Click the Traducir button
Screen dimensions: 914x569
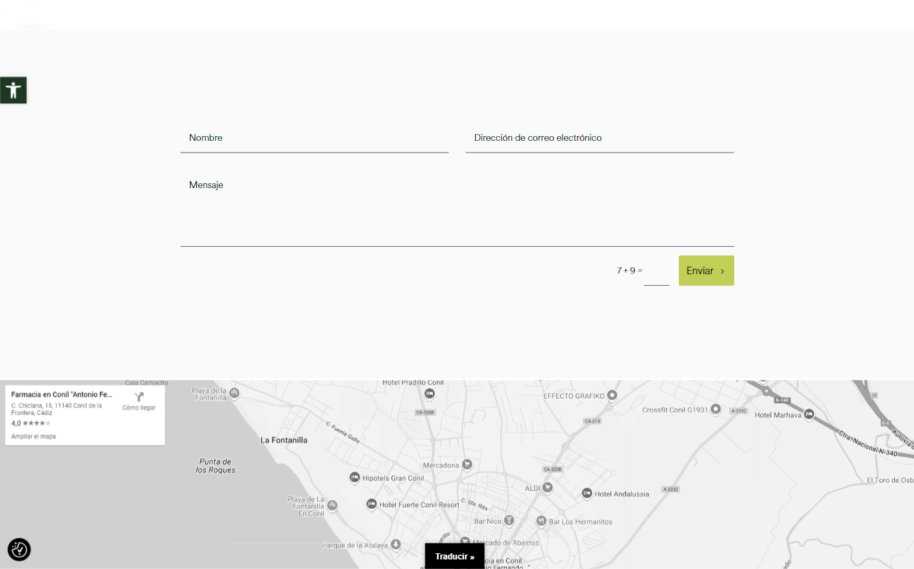[x=455, y=556]
